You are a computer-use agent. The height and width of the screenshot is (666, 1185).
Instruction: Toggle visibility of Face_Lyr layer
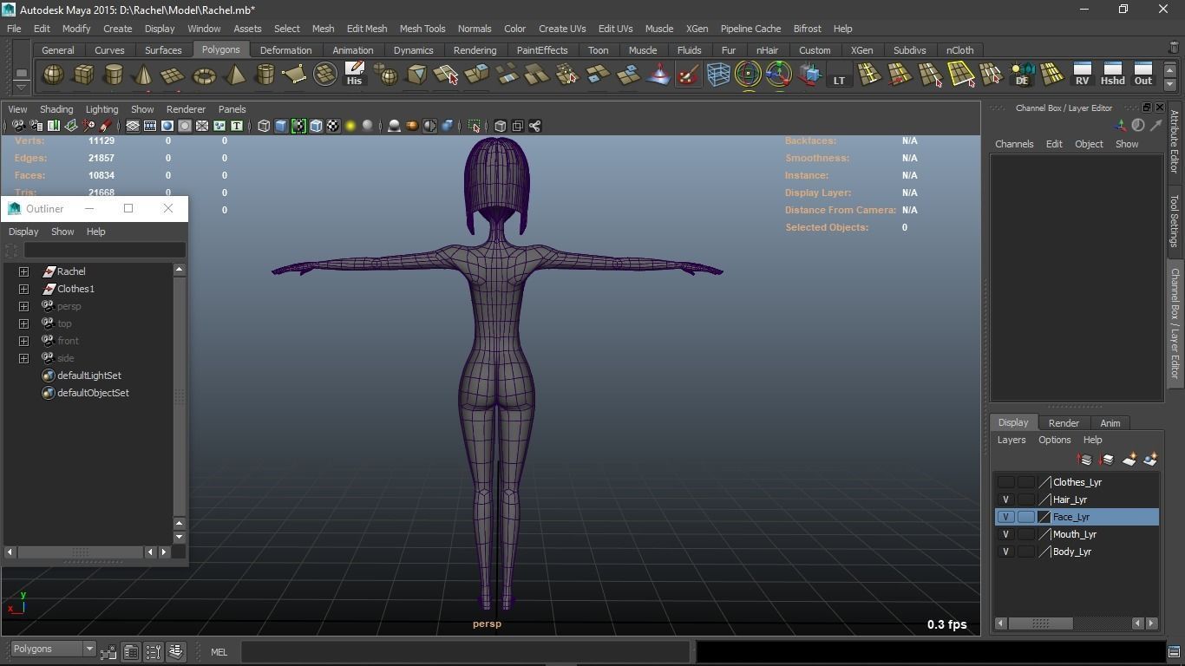[x=1005, y=517]
